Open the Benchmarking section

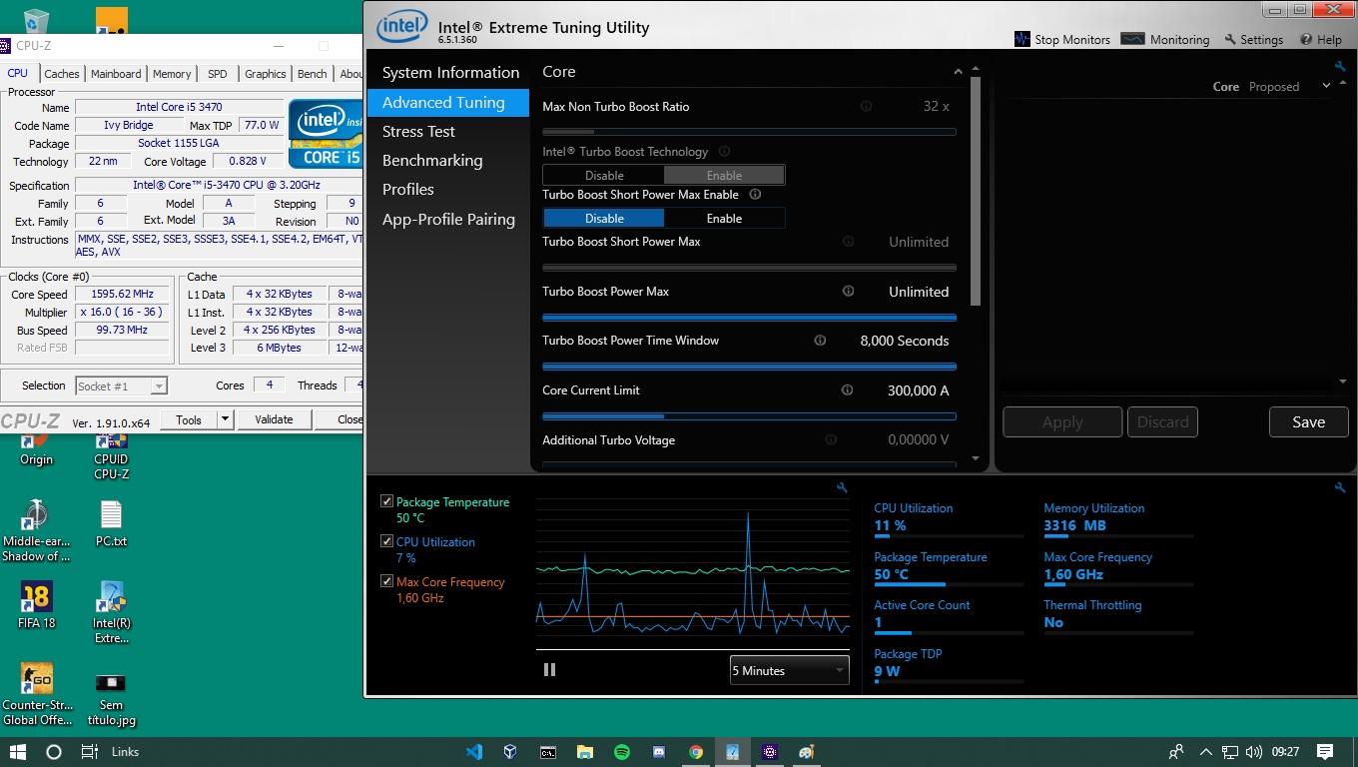(448, 161)
